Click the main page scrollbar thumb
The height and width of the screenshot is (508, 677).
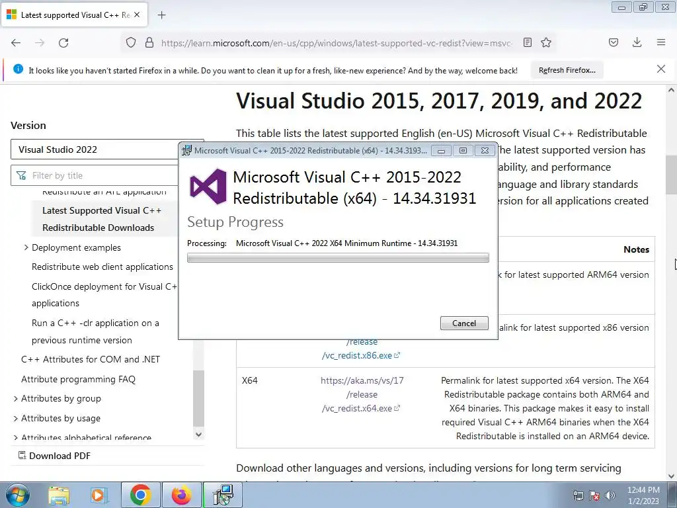pos(672,175)
